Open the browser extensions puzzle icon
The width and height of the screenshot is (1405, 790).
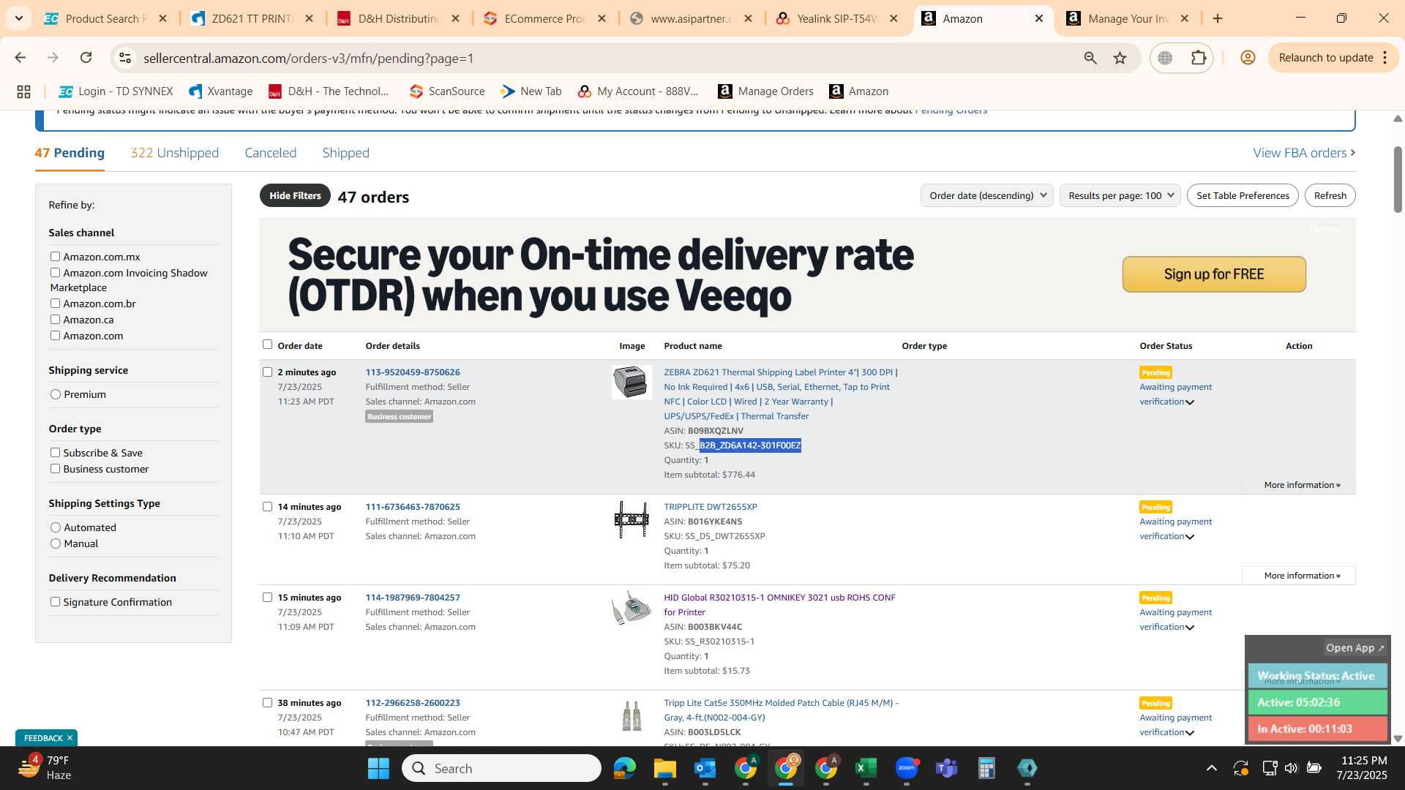tap(1199, 58)
